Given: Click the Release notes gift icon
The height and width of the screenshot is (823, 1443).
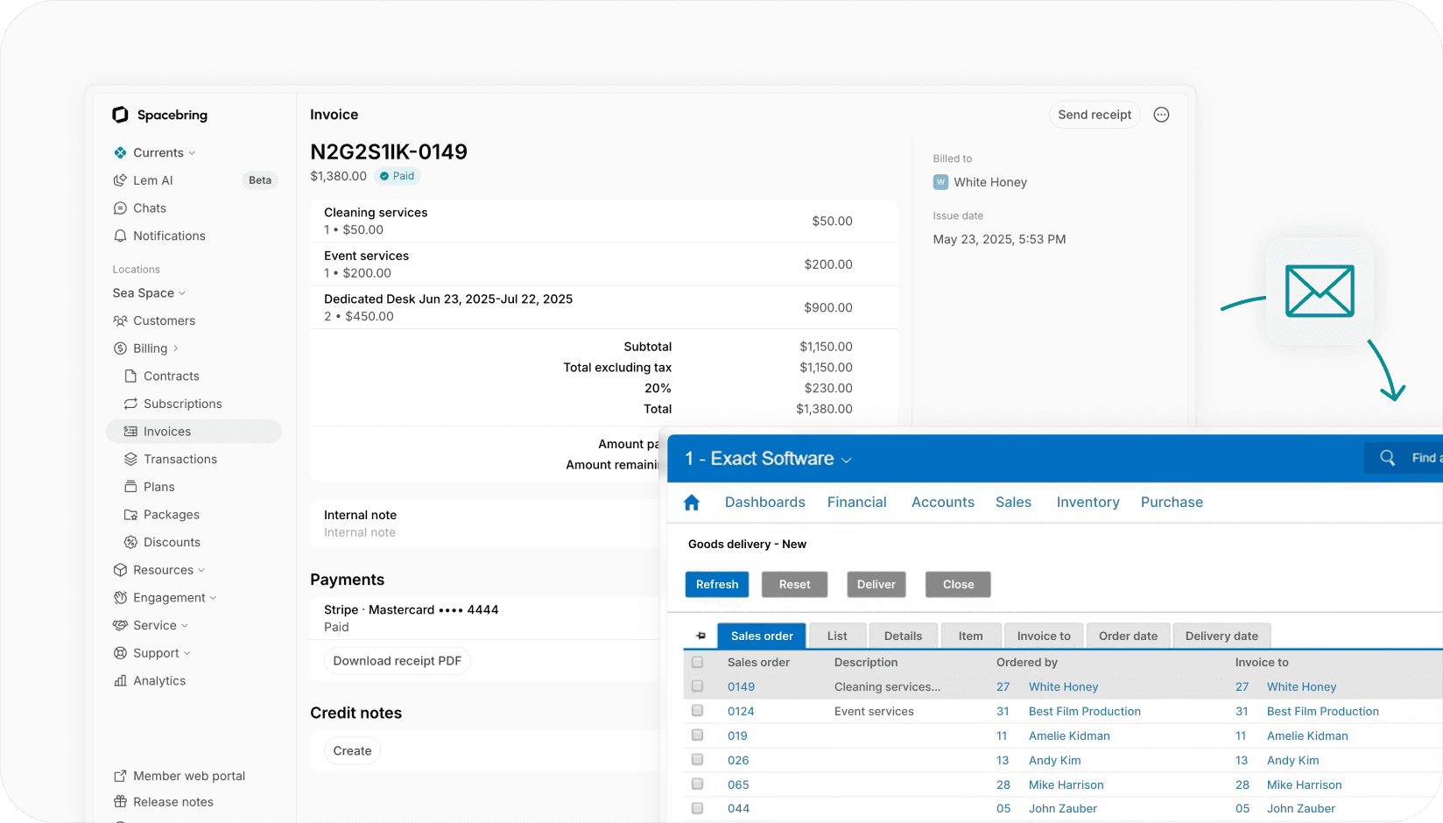Looking at the screenshot, I should [x=120, y=802].
